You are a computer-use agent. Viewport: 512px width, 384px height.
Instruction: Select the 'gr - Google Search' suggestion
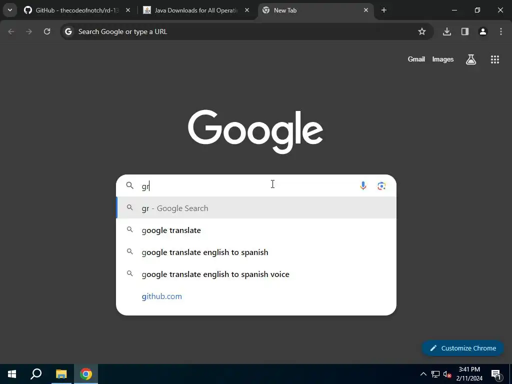point(256,208)
